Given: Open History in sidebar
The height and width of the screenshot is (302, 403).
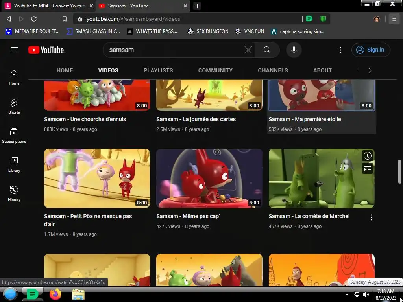Looking at the screenshot, I should 14,193.
